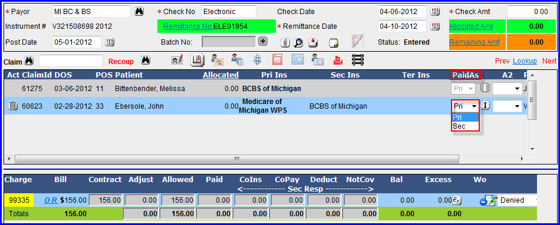560x225 pixels.
Task: Select Sec option in PaidAs list
Action: coord(465,126)
